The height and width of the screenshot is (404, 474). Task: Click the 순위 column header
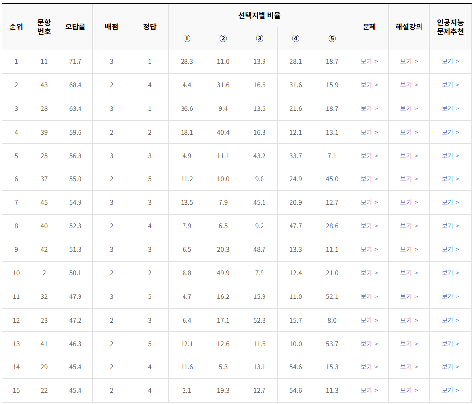pos(16,26)
